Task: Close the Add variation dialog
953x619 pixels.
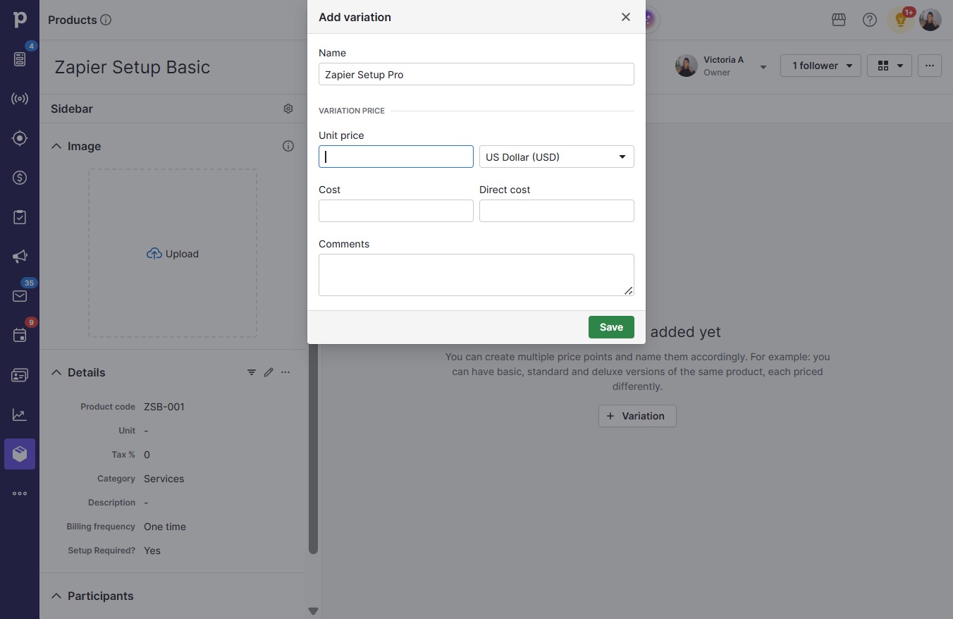Action: [626, 17]
